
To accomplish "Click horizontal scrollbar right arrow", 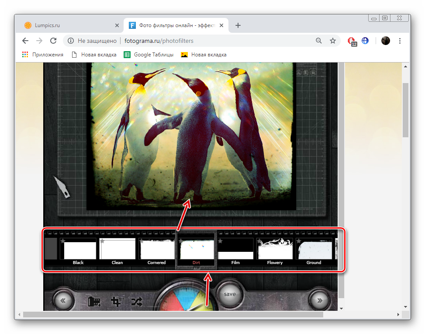I will pos(398,314).
